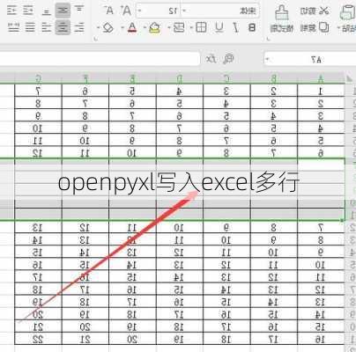The height and width of the screenshot is (352, 356).
Task: Expand the merge cells dropdown arrow
Action: coord(169,28)
